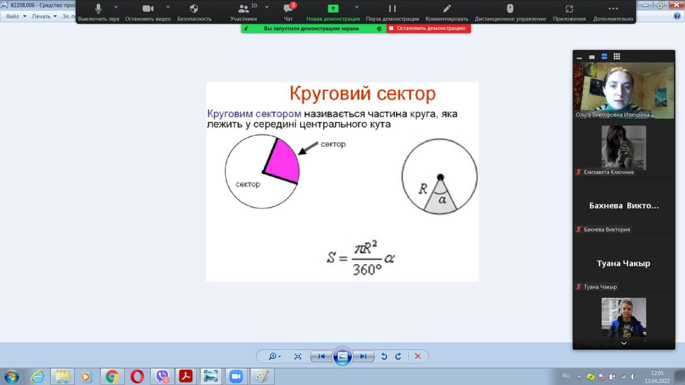Hide video panel with the minimize strip icon
Screen dimensions: 685x385
(x=579, y=57)
